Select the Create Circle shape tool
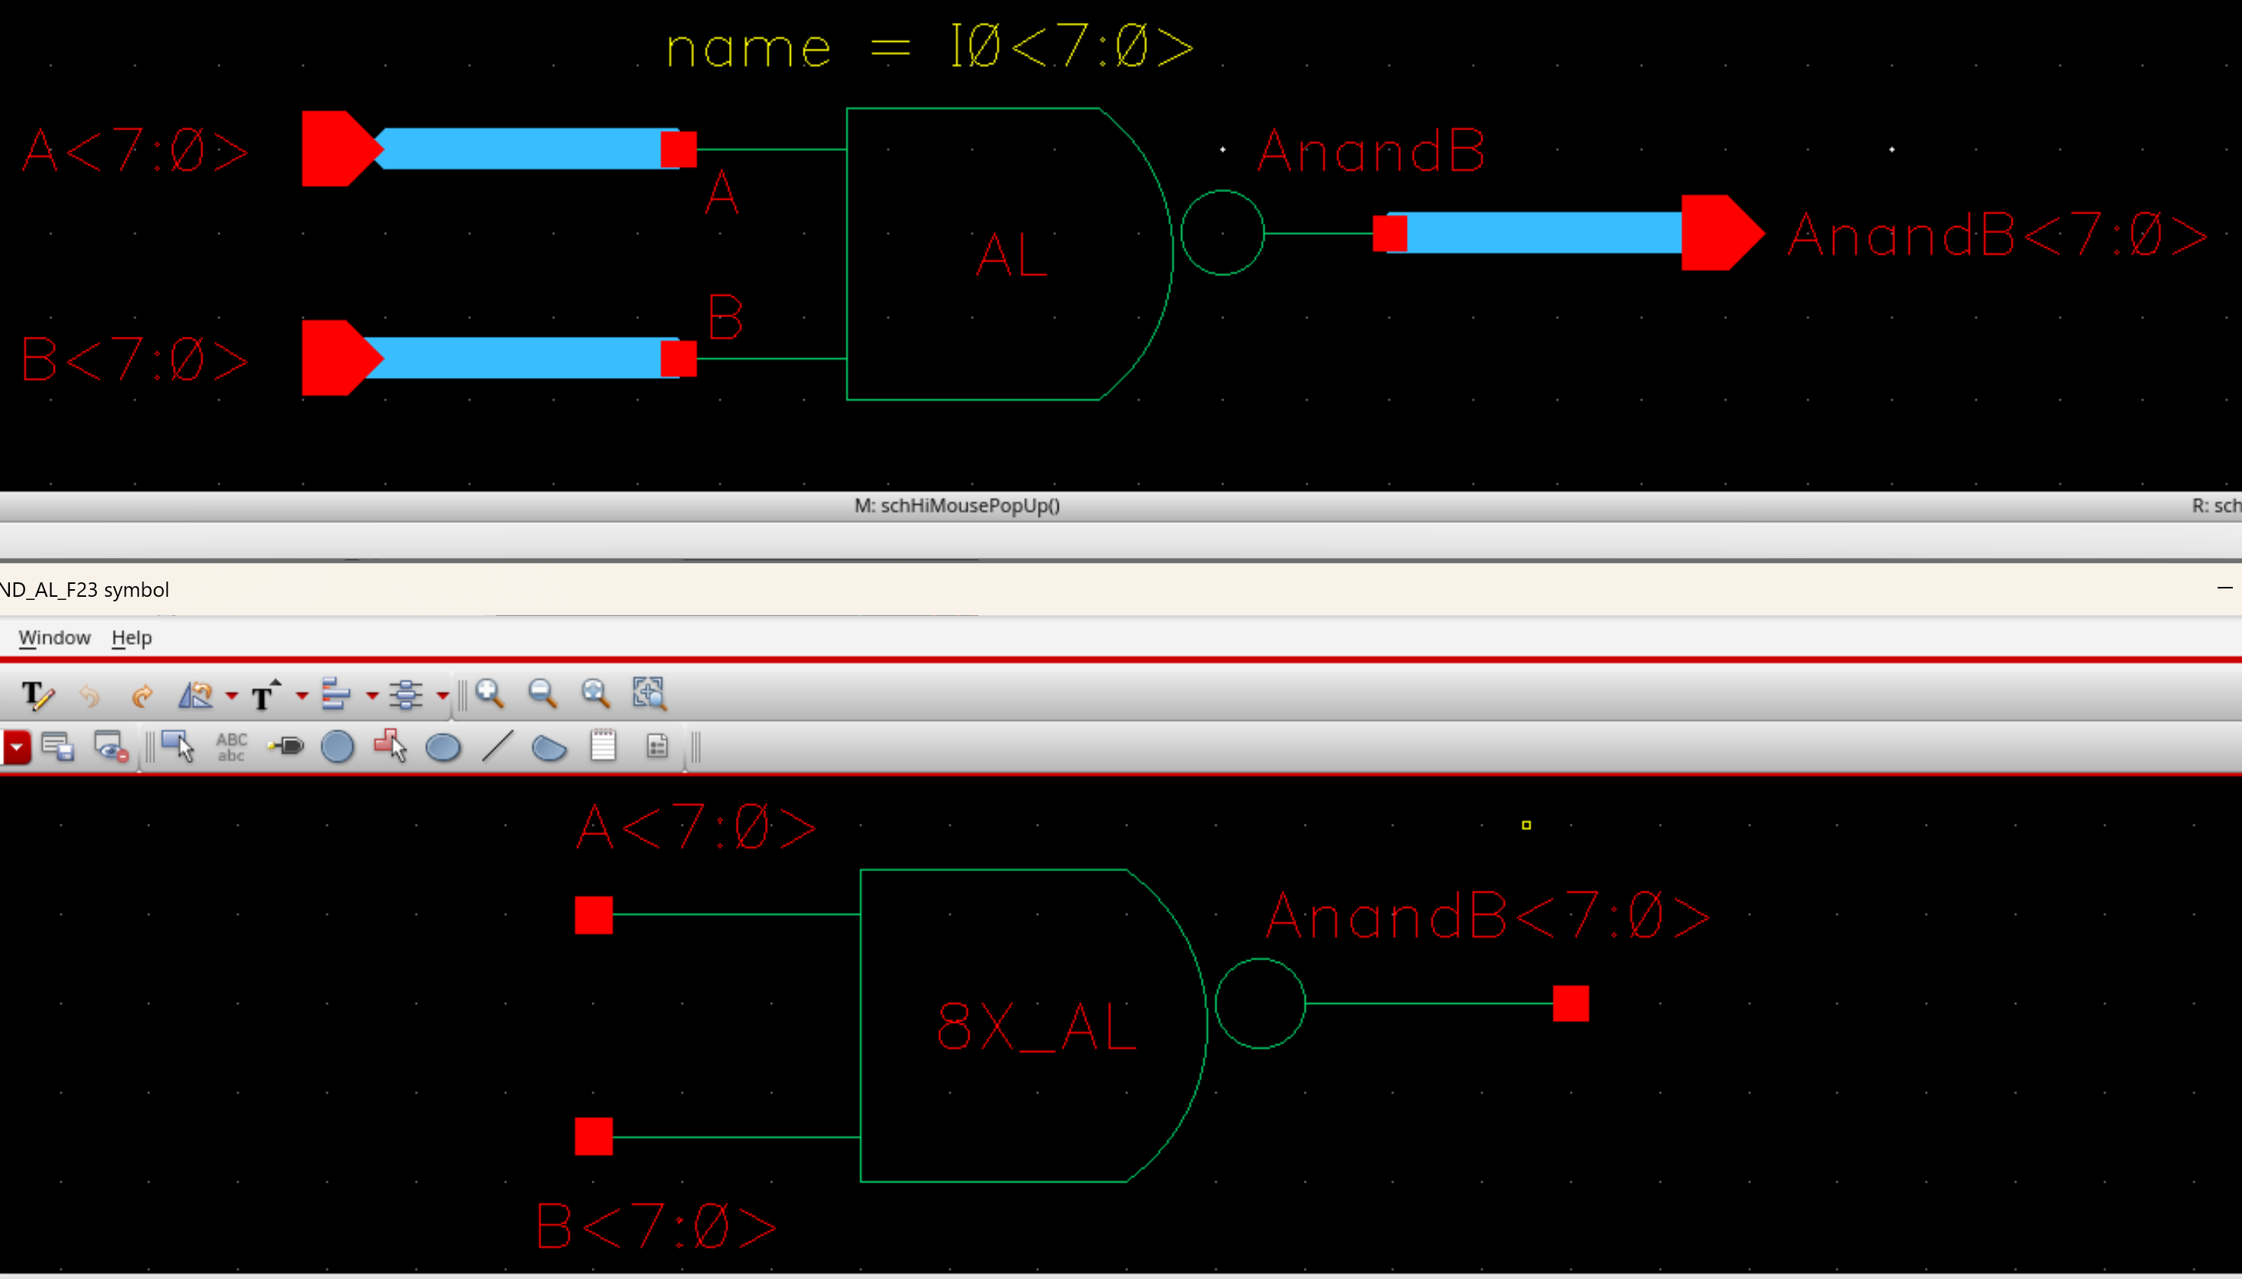This screenshot has height=1279, width=2242. [x=338, y=747]
